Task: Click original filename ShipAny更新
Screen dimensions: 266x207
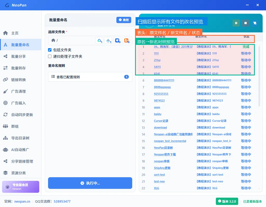Action: click(162, 168)
